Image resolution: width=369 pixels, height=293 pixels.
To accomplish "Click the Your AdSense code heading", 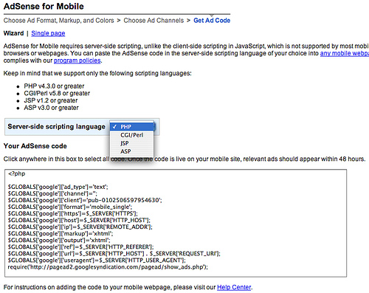I will pos(35,146).
